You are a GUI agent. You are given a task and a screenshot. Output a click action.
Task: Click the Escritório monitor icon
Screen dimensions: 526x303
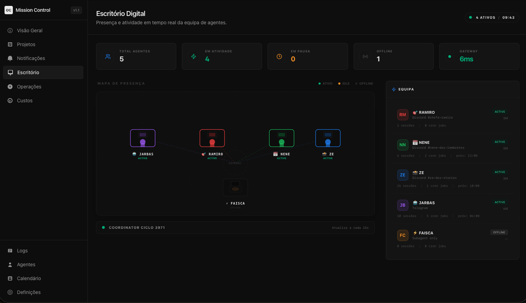[x=10, y=72]
